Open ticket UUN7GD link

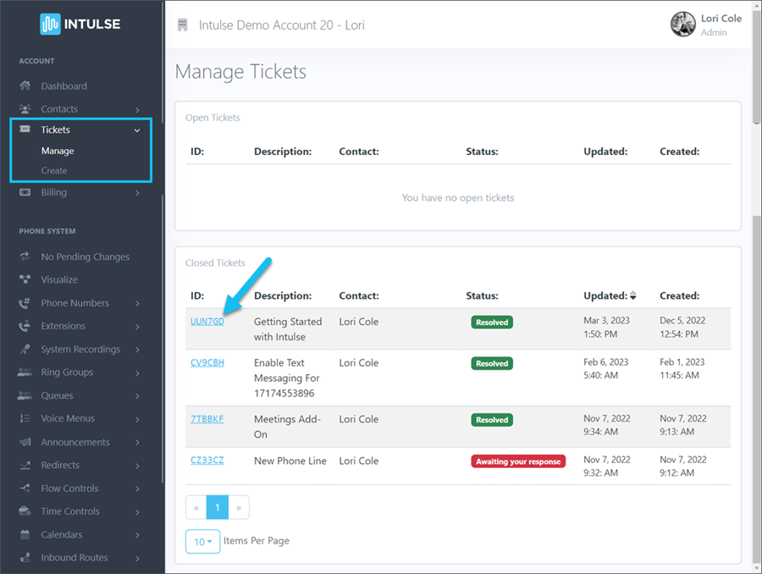207,321
